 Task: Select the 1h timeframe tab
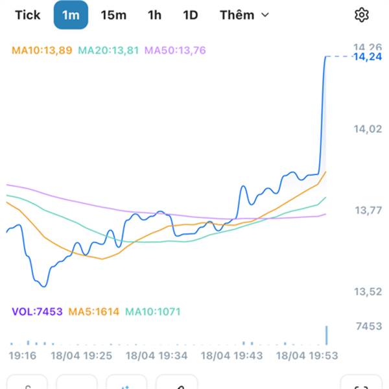point(154,15)
